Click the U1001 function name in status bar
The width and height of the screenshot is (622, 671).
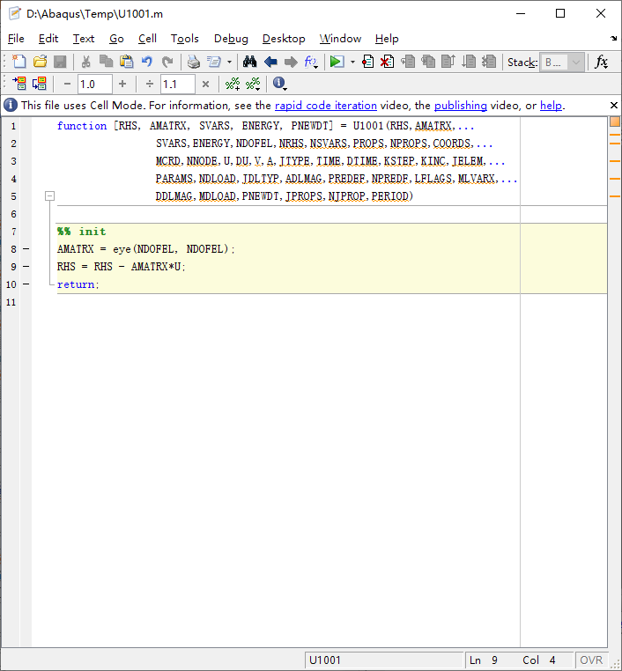point(325,660)
